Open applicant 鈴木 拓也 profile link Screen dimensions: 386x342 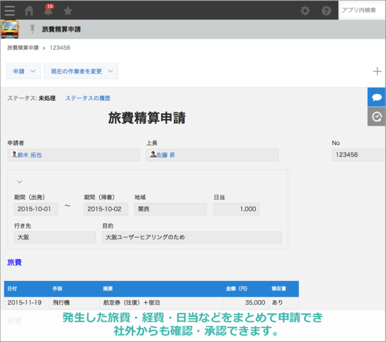pyautogui.click(x=29, y=155)
